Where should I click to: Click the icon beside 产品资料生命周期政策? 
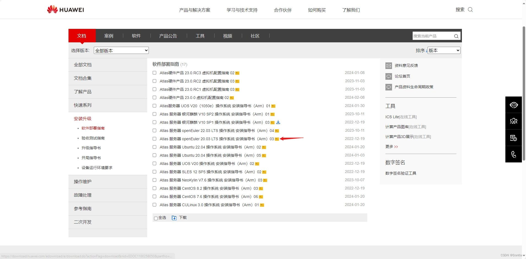[x=389, y=87]
